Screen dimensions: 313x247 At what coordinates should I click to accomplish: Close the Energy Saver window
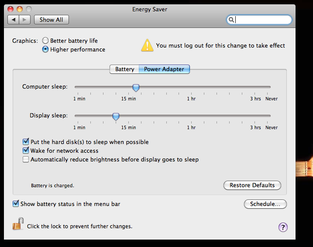click(x=10, y=9)
